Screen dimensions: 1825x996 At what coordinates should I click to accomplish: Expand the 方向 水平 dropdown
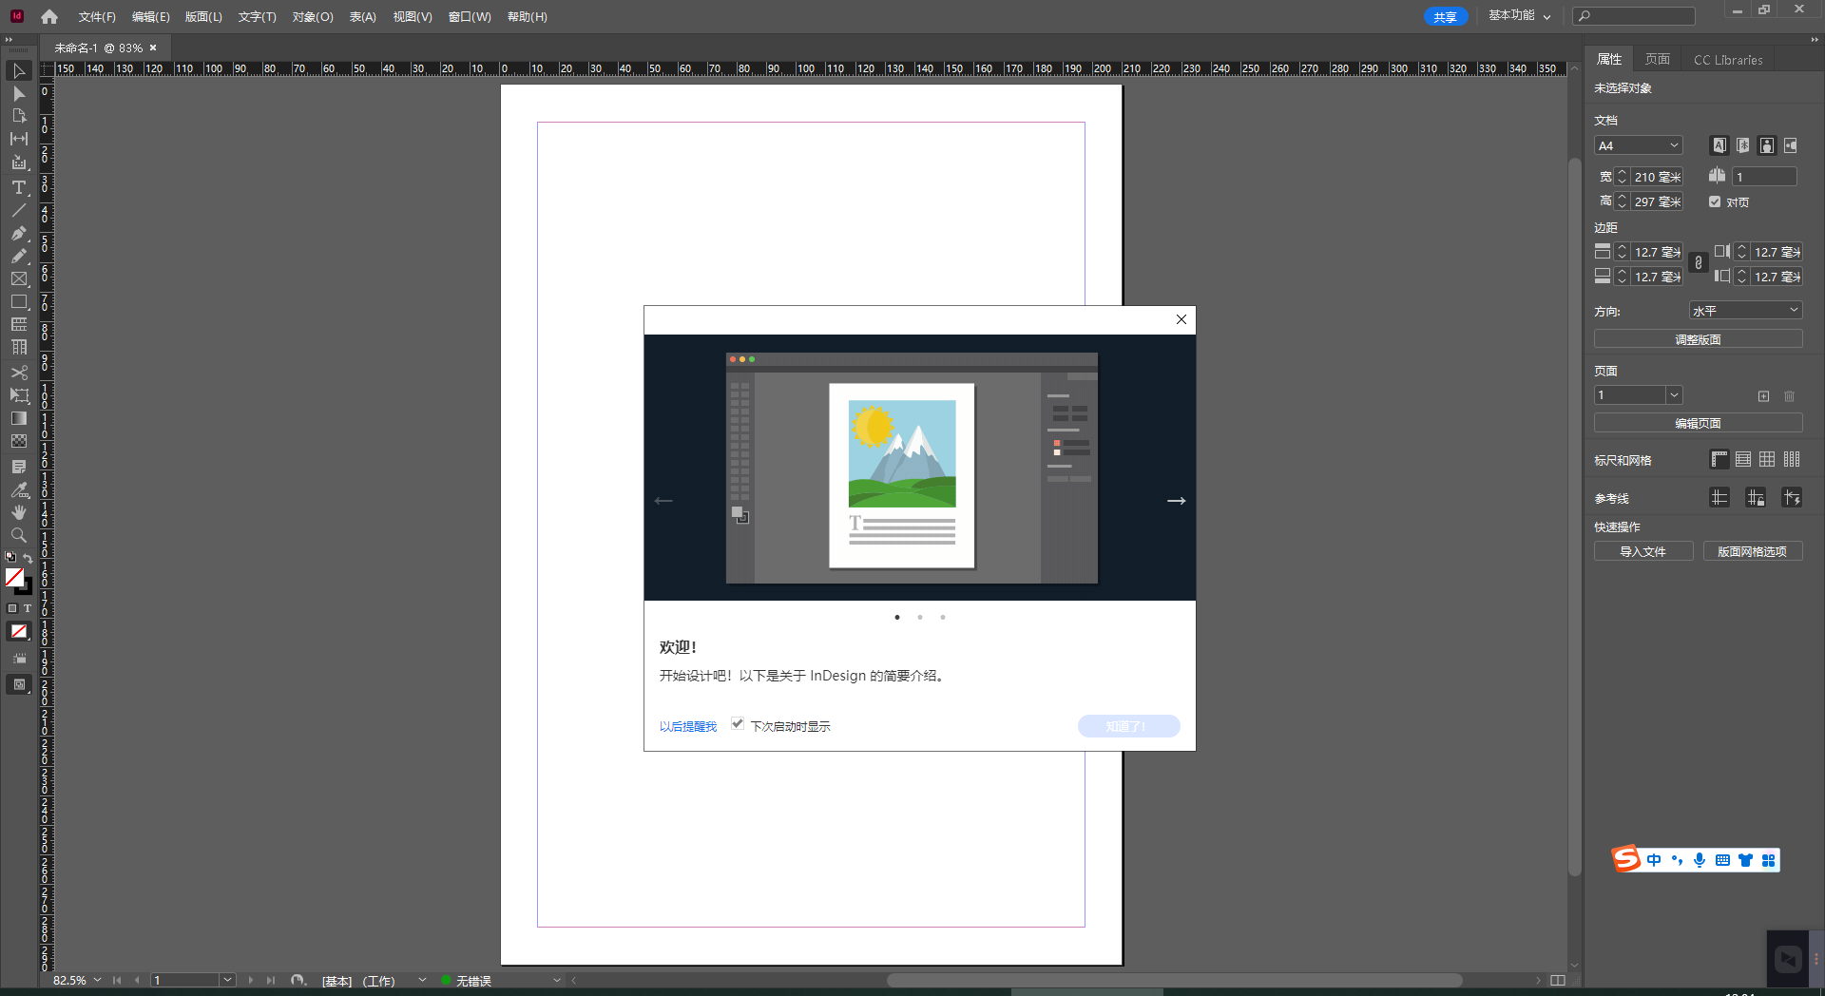click(x=1745, y=311)
